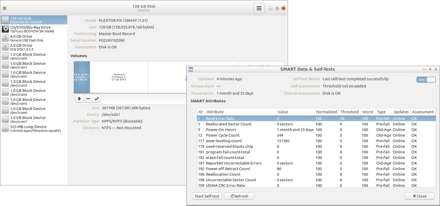Click the round button left of Disks title

pyautogui.click(x=5, y=8)
